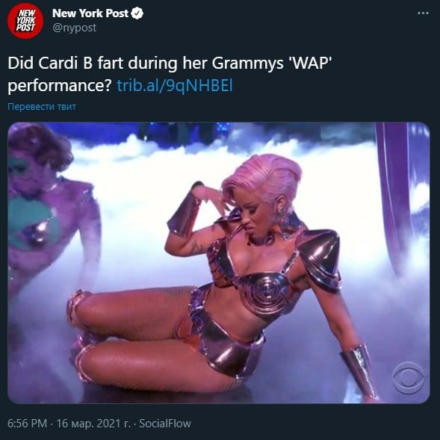Open the three-dot more options menu
Viewport: 440px width, 440px height.
pyautogui.click(x=423, y=13)
